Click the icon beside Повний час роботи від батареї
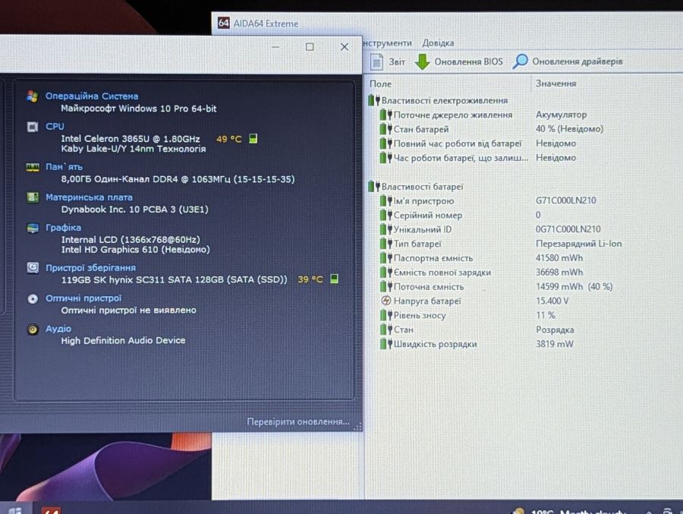This screenshot has height=514, width=683. pos(386,143)
